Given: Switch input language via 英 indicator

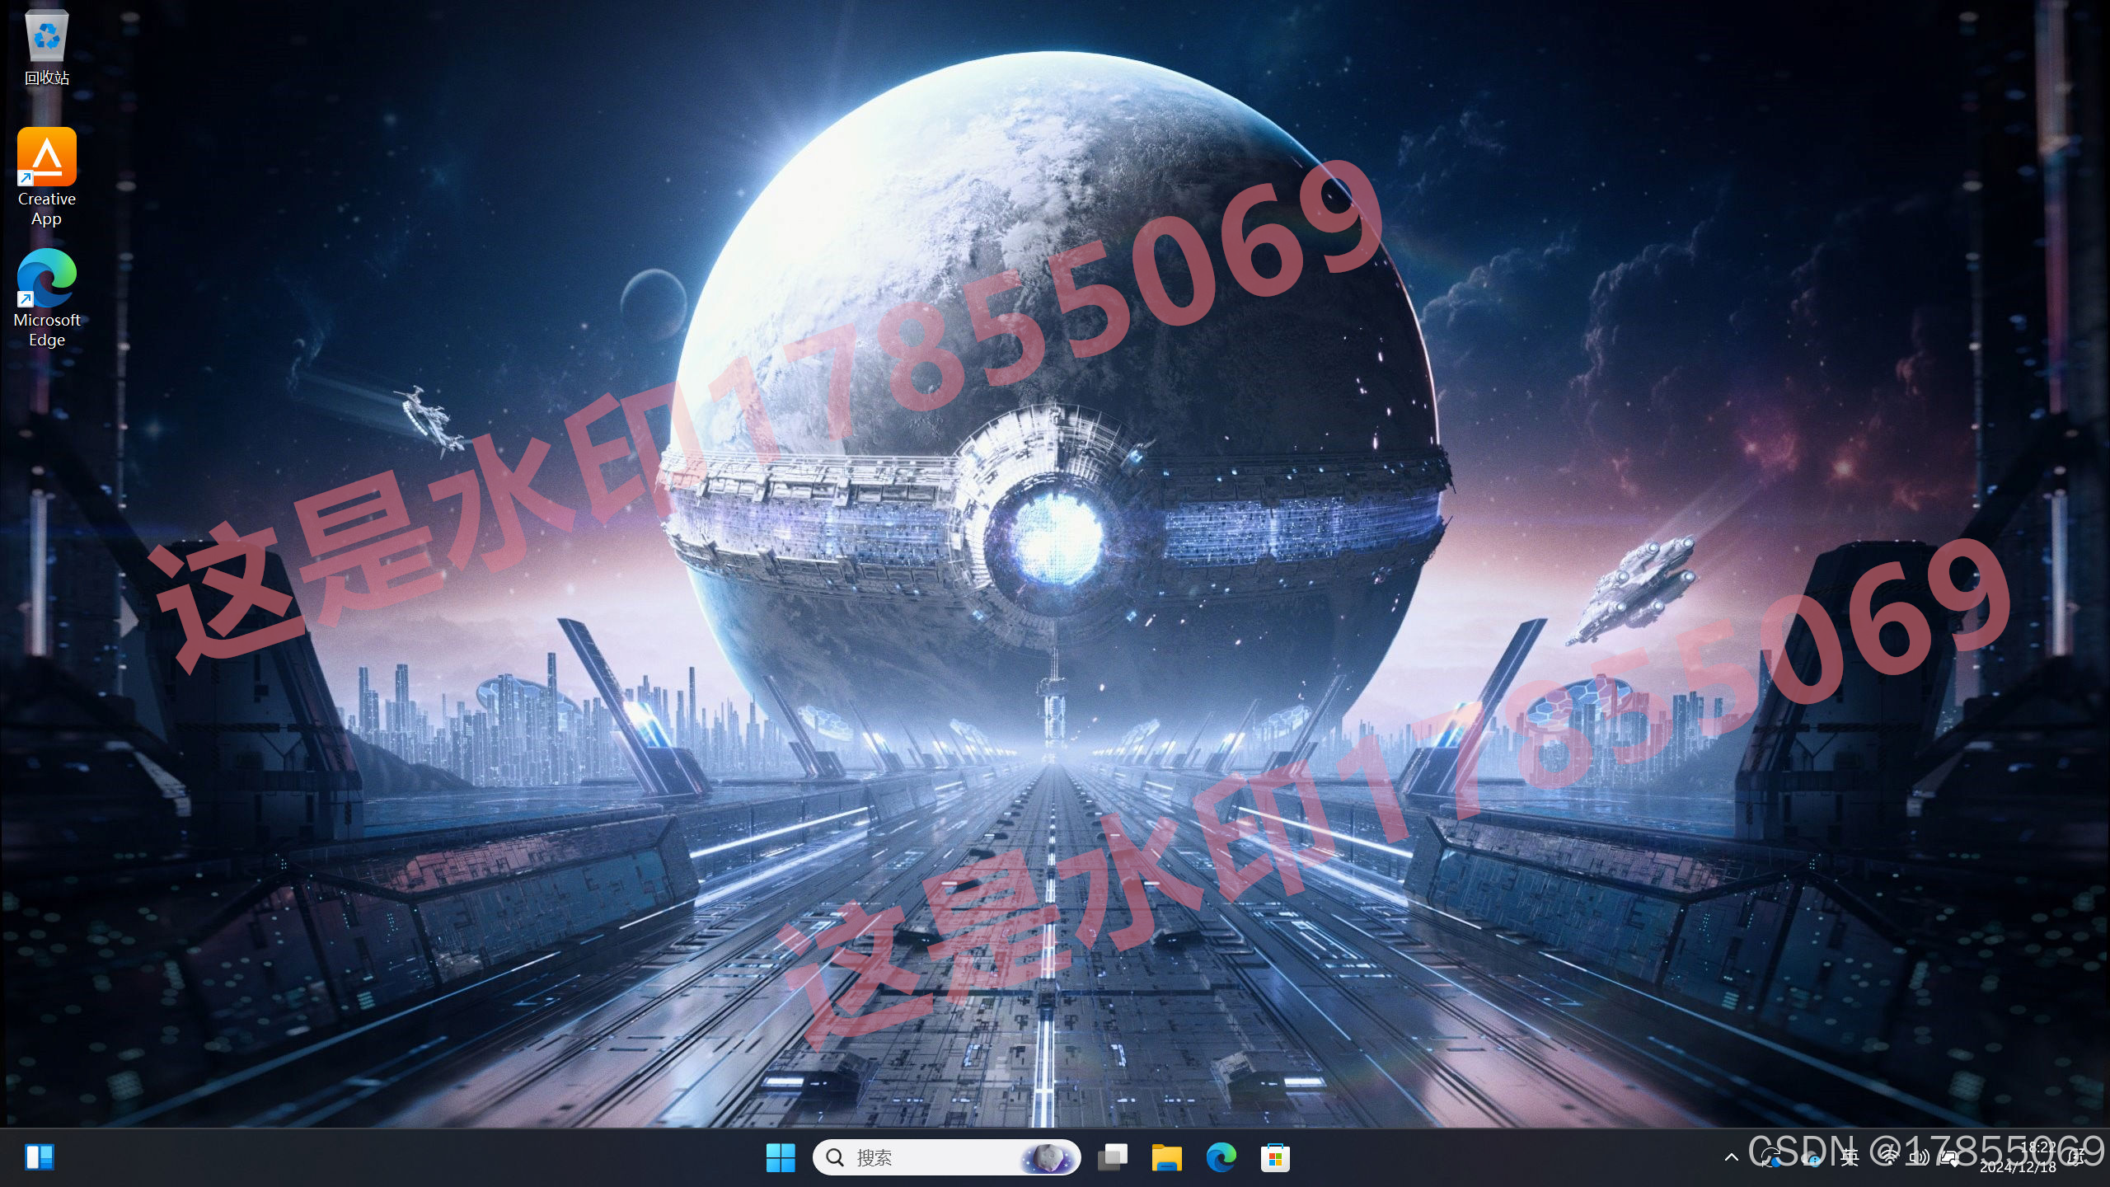Looking at the screenshot, I should click(x=1850, y=1157).
